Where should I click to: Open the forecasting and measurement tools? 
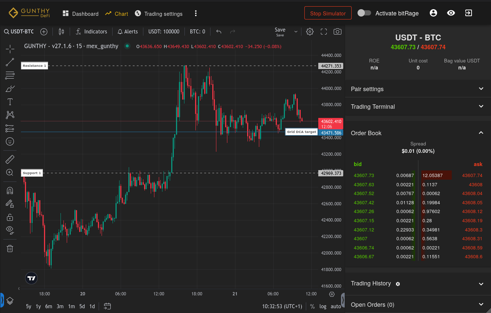click(x=10, y=128)
